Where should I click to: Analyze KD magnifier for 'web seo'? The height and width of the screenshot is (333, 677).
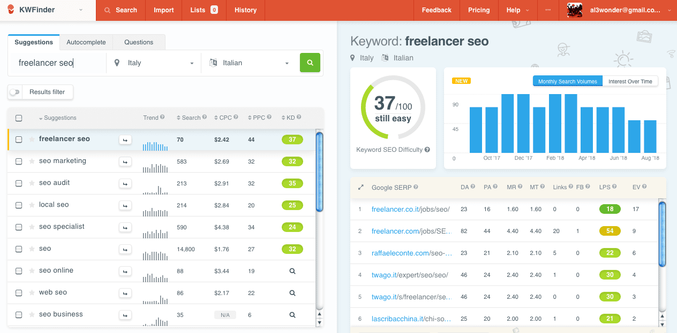point(292,293)
